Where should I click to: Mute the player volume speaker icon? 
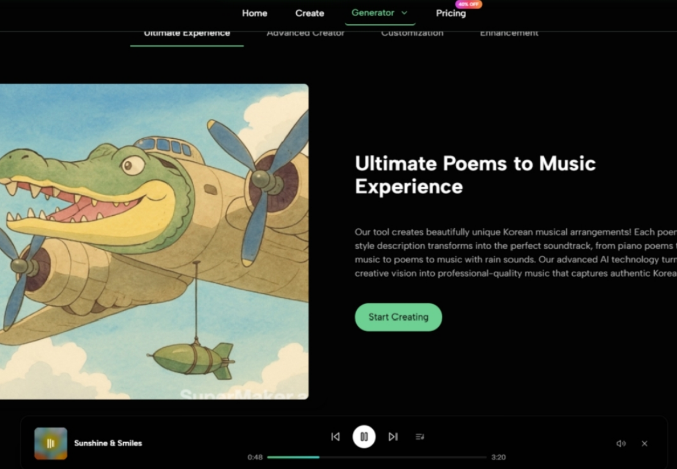[x=621, y=443]
